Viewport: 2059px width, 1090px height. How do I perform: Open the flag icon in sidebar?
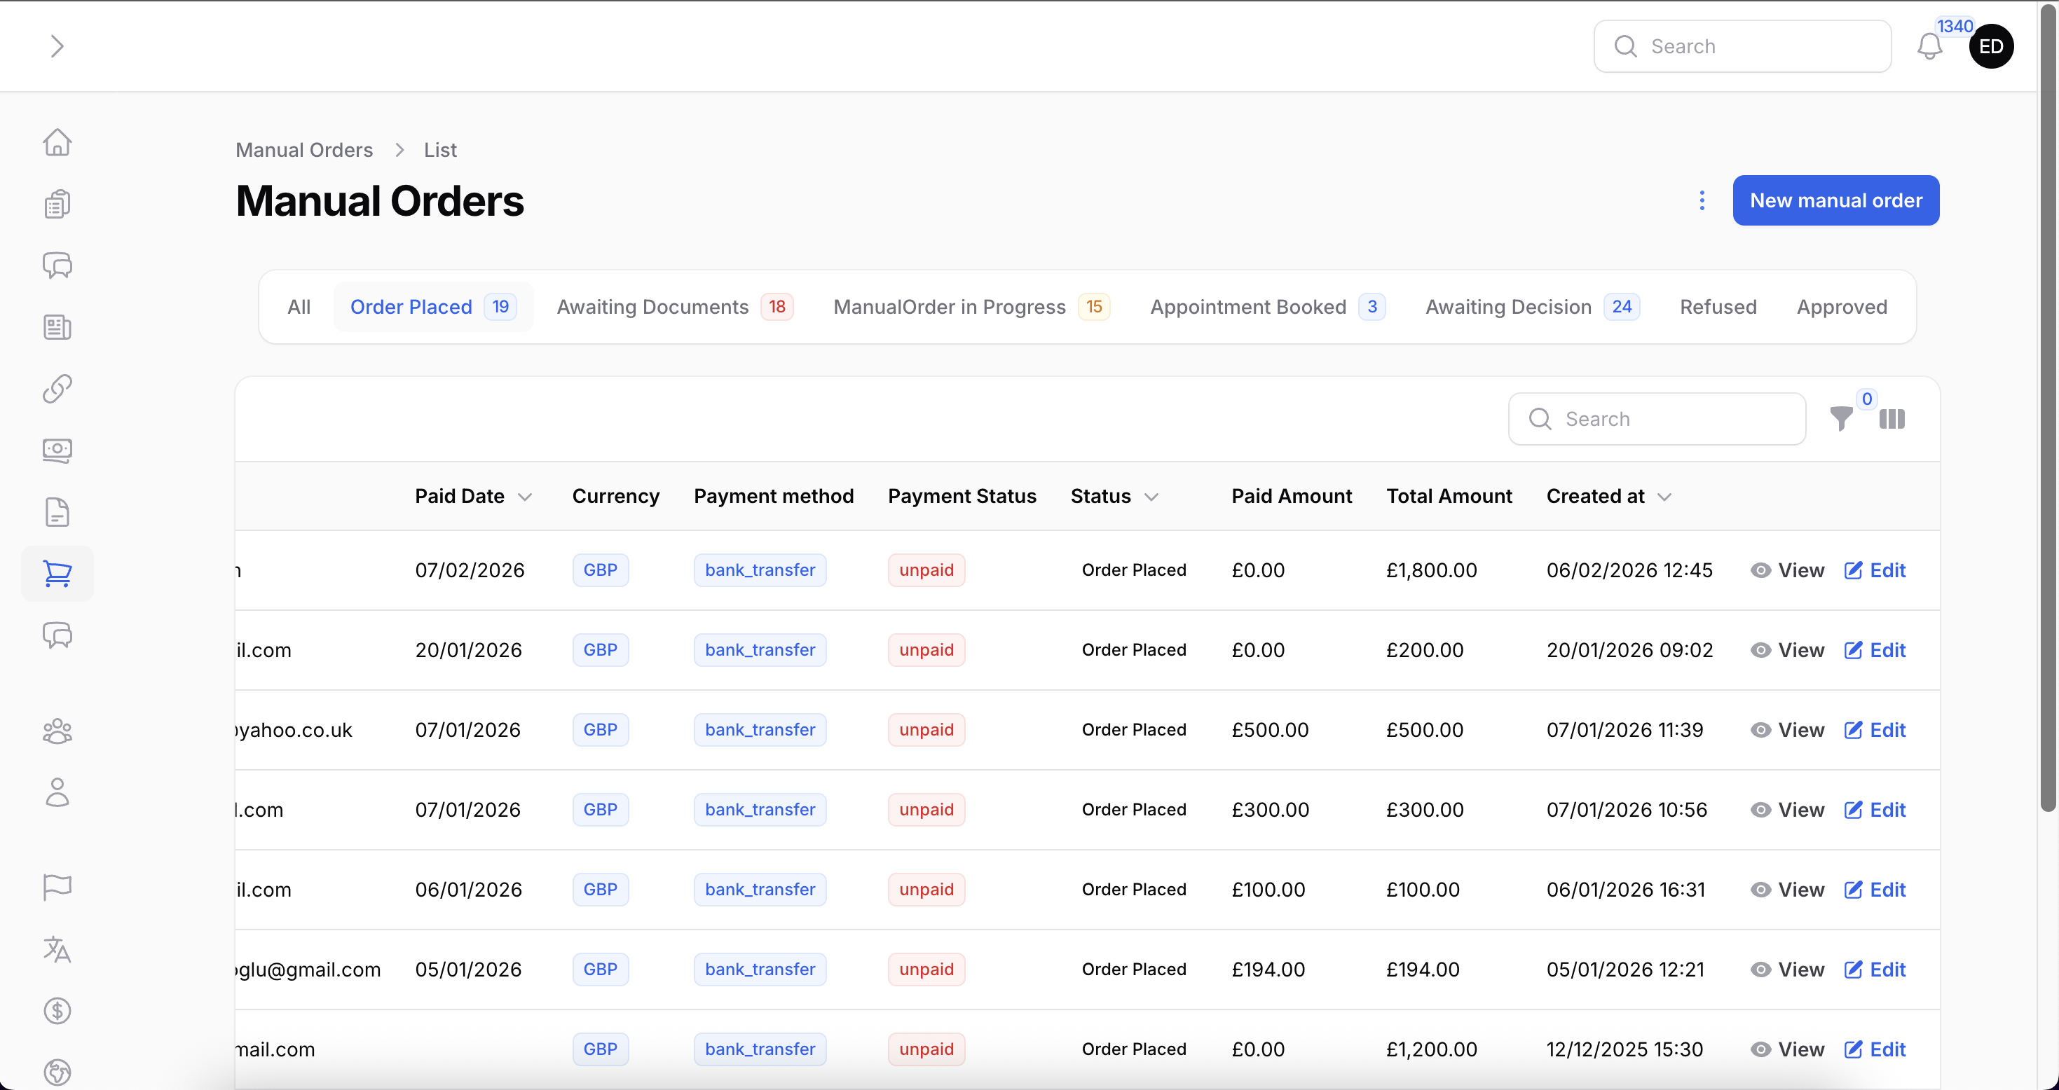57,887
